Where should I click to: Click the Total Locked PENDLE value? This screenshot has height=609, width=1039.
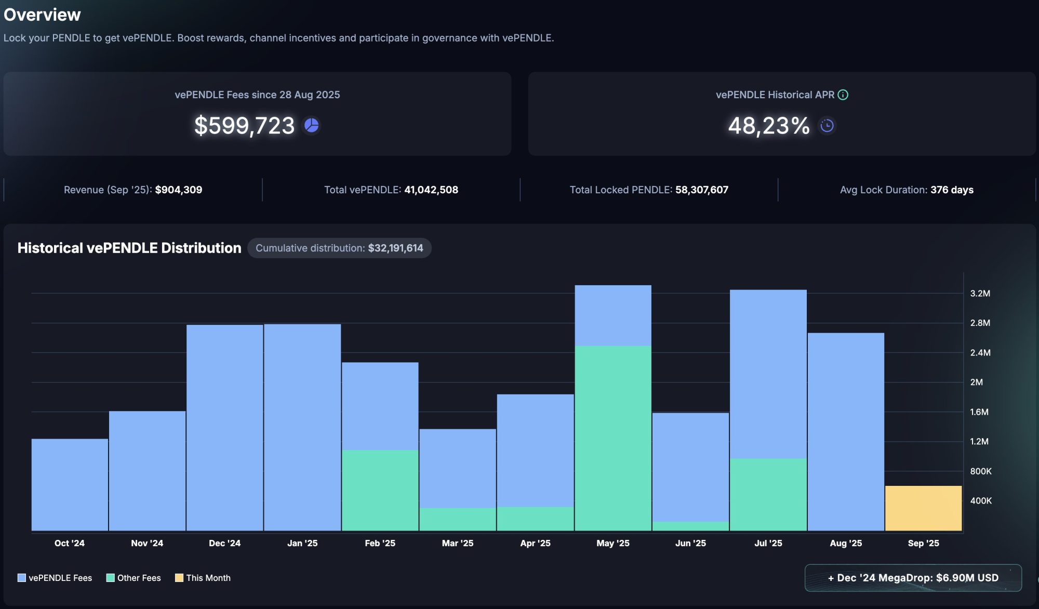point(701,190)
